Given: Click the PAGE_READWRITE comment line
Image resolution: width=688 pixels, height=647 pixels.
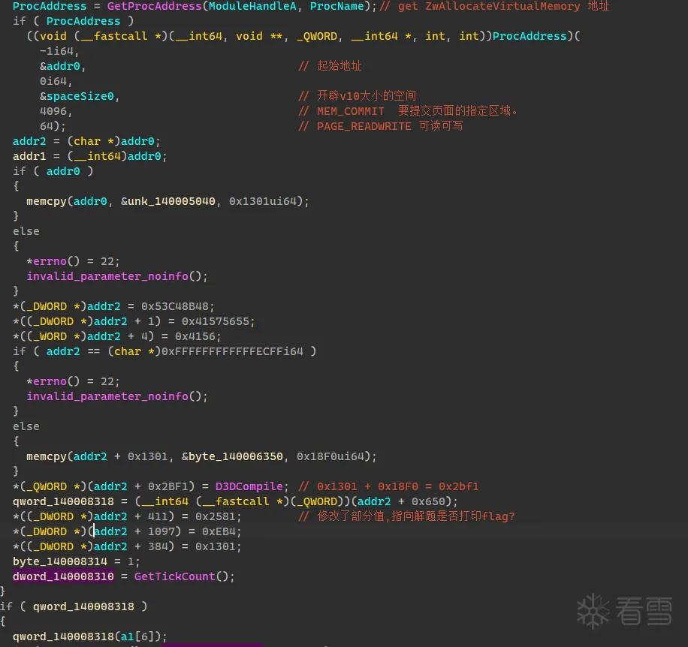Looking at the screenshot, I should click(x=380, y=126).
